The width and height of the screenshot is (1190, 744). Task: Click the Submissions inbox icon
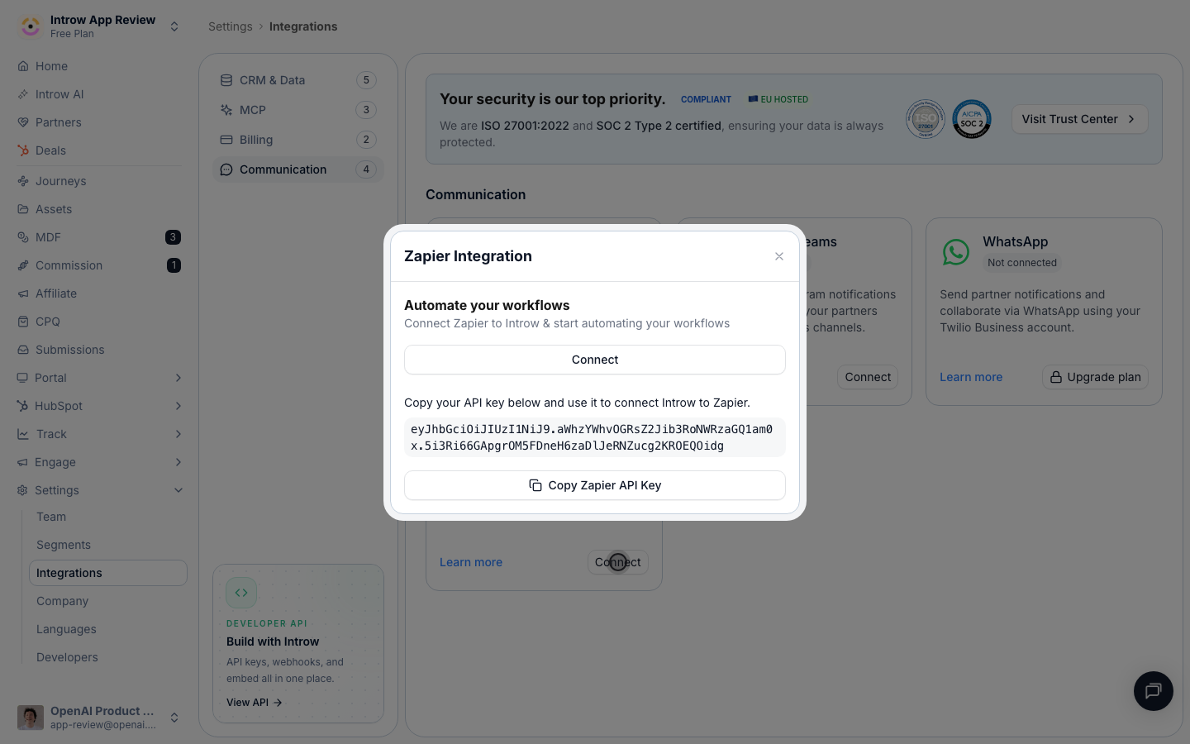point(23,350)
